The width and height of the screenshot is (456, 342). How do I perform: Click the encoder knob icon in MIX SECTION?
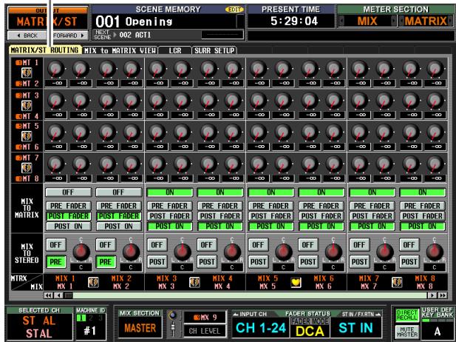pos(173,315)
